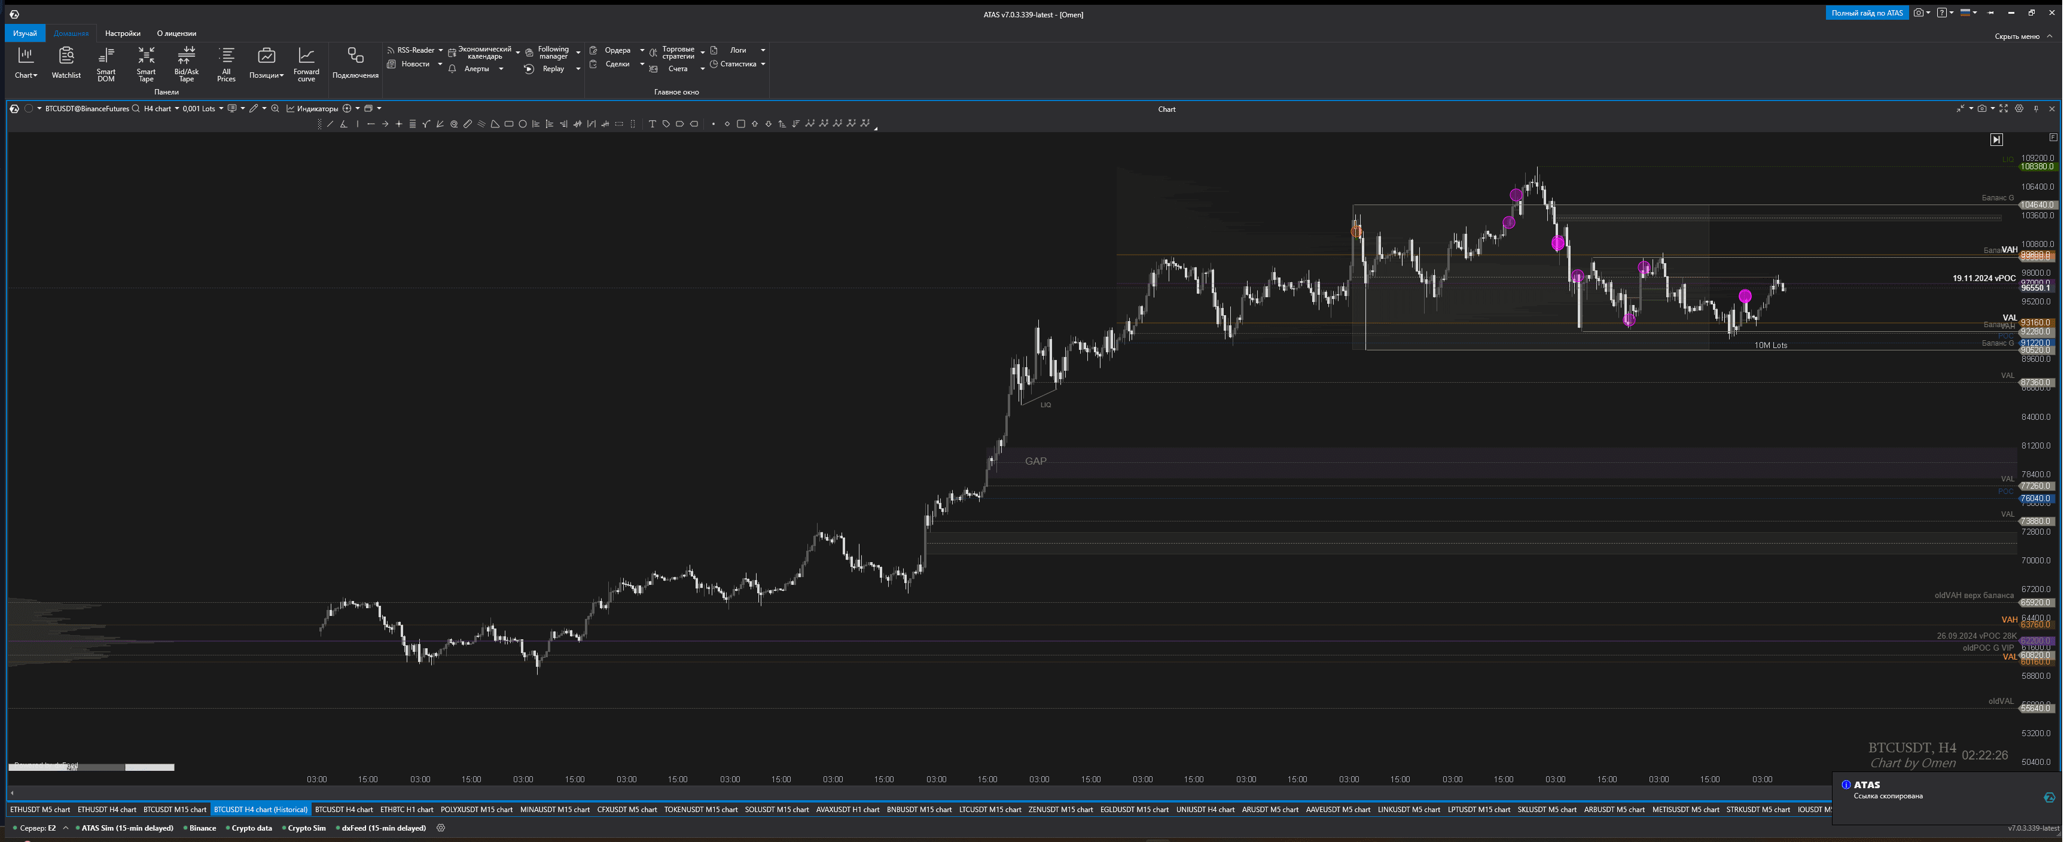Click Полный гайд по ATAS button
The image size is (2067, 842).
(x=1867, y=13)
